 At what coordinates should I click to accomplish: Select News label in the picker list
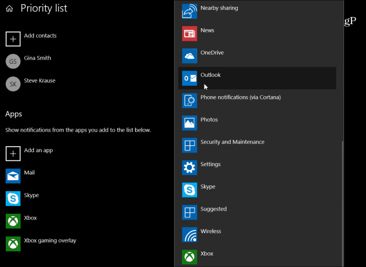pyautogui.click(x=207, y=30)
